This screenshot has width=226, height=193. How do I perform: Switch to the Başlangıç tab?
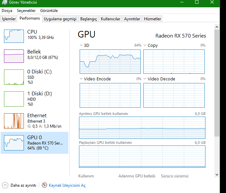coord(89,19)
